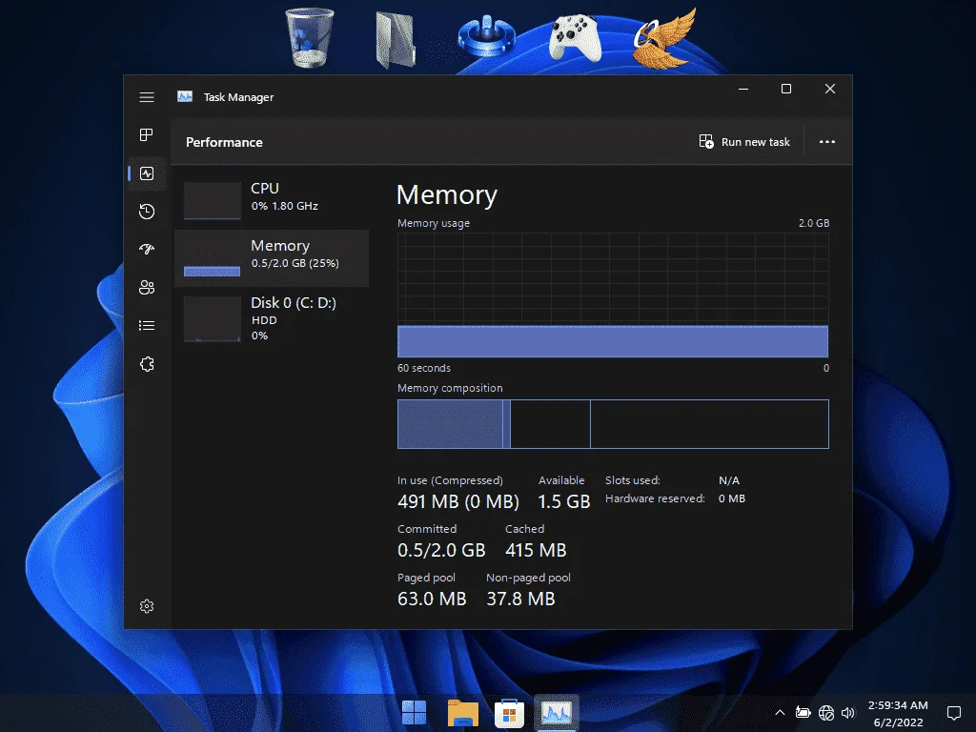Viewport: 976px width, 732px height.
Task: Open the Services page puzzle icon
Action: point(146,364)
